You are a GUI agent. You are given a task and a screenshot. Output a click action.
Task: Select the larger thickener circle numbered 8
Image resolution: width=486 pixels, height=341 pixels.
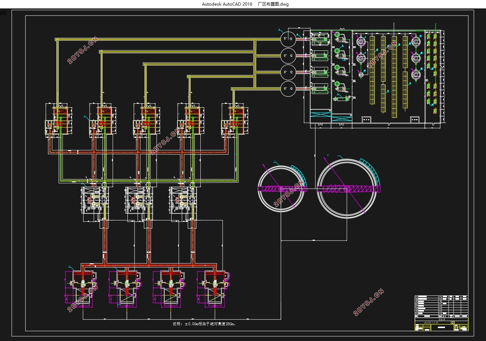347,189
